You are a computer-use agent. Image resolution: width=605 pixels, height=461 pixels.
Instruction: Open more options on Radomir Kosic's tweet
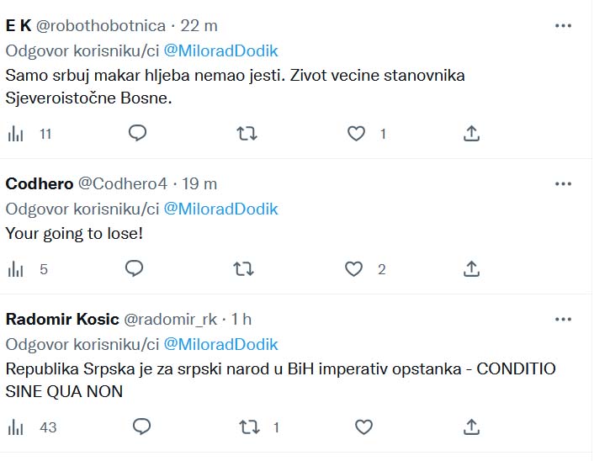tap(563, 319)
